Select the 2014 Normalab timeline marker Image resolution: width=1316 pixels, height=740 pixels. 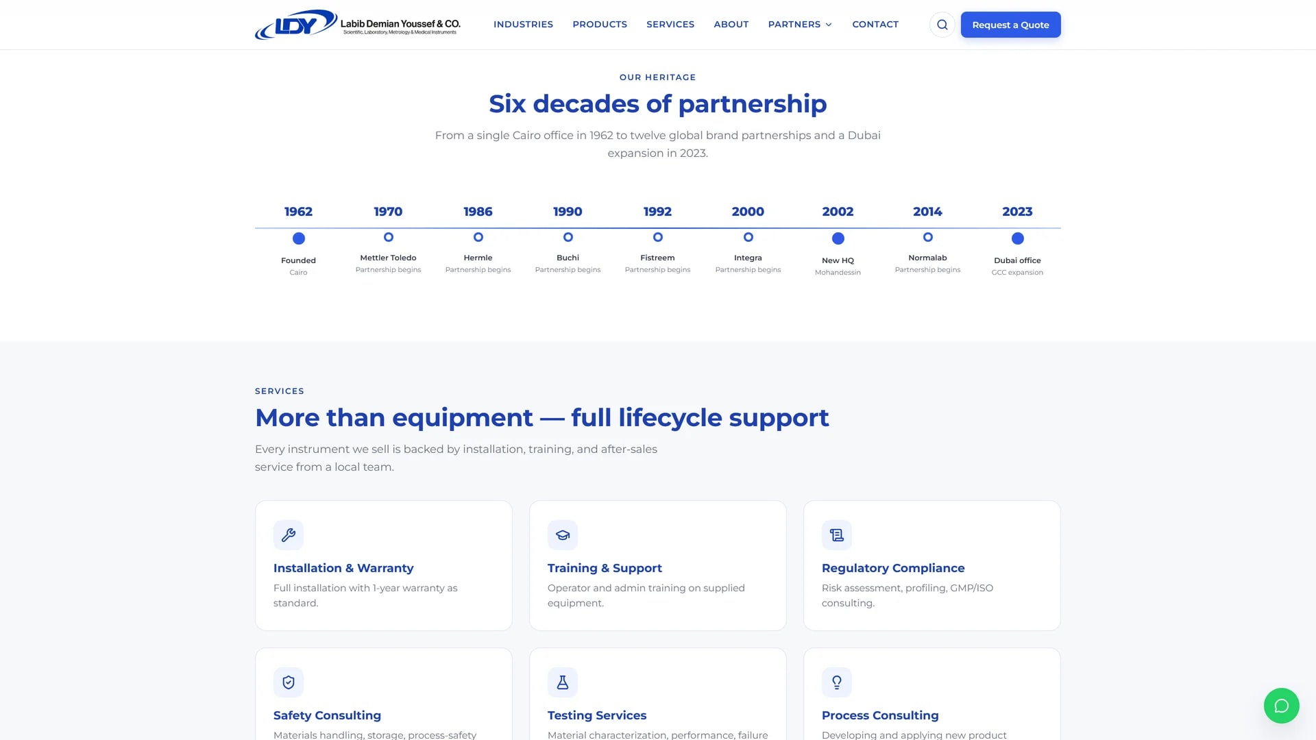tap(928, 237)
